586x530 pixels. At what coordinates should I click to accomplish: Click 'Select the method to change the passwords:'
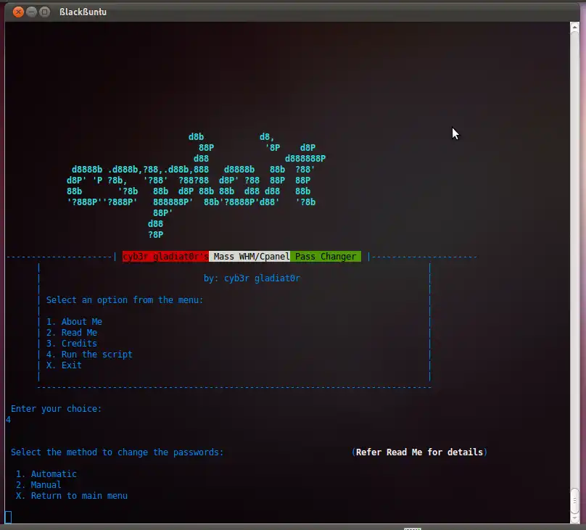click(x=117, y=452)
